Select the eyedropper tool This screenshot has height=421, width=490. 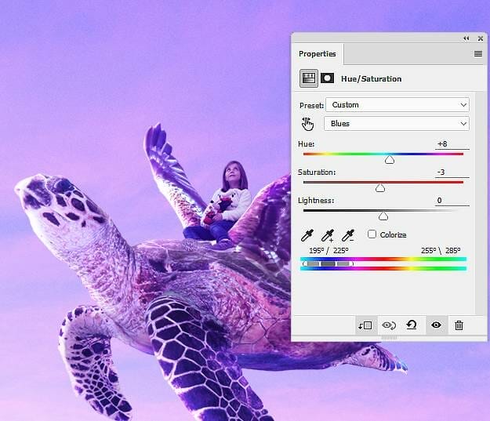click(308, 234)
